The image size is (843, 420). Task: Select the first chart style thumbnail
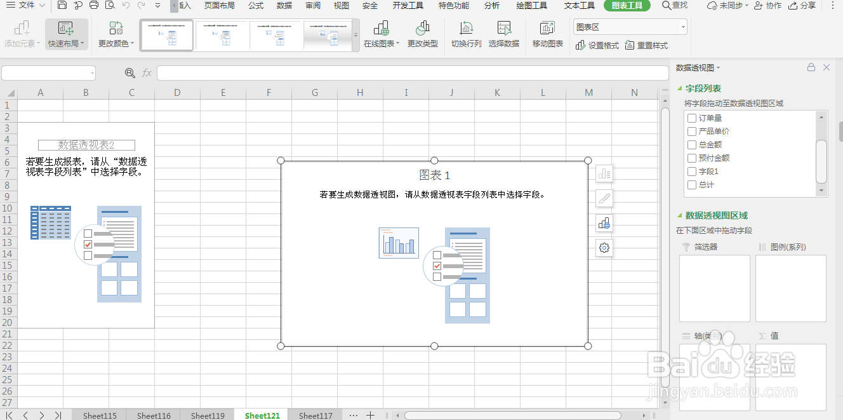[167, 35]
